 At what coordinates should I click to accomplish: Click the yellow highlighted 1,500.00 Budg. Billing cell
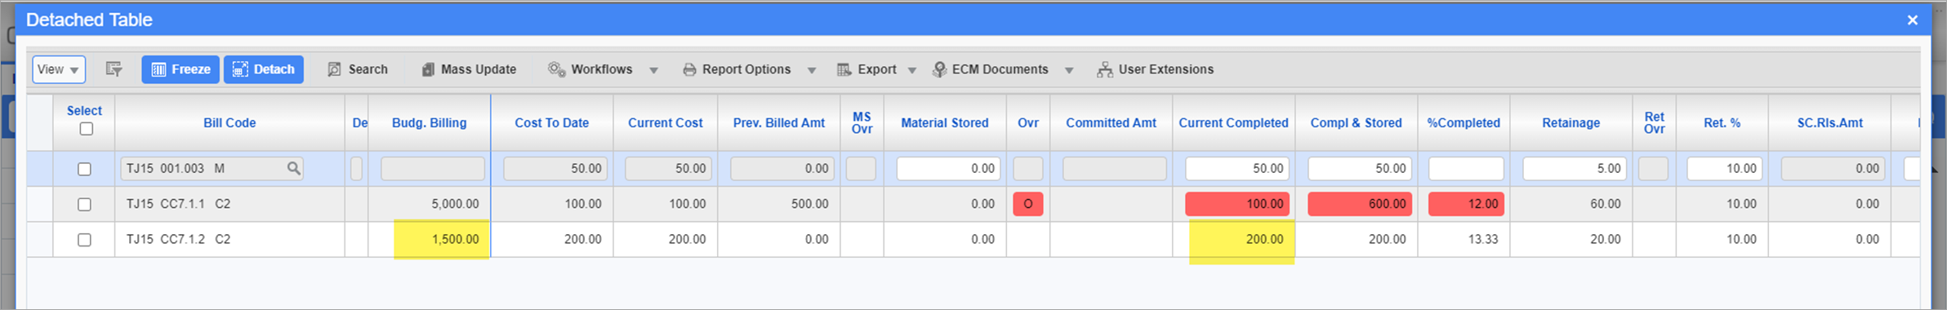[442, 239]
